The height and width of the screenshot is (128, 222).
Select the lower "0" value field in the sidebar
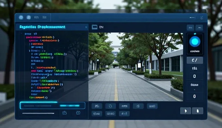pos(195,96)
